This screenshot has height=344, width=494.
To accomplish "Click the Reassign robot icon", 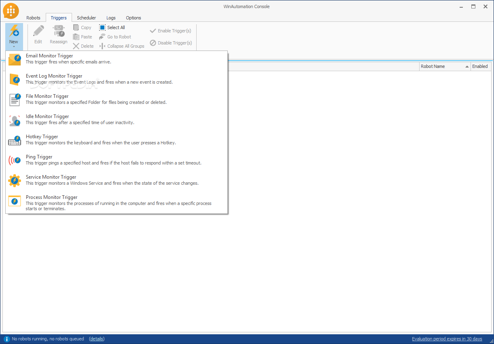I will point(59,32).
